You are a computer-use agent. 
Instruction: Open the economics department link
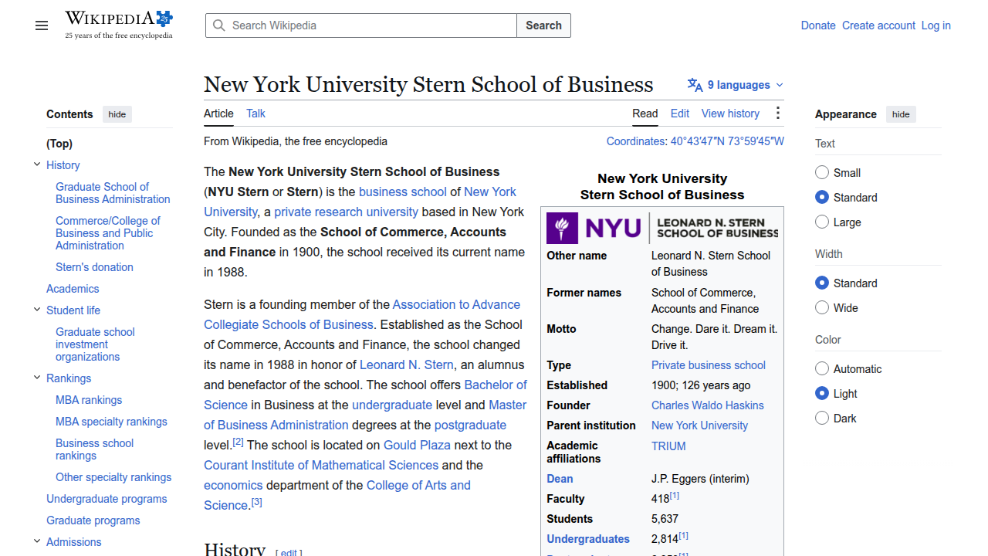tap(233, 485)
